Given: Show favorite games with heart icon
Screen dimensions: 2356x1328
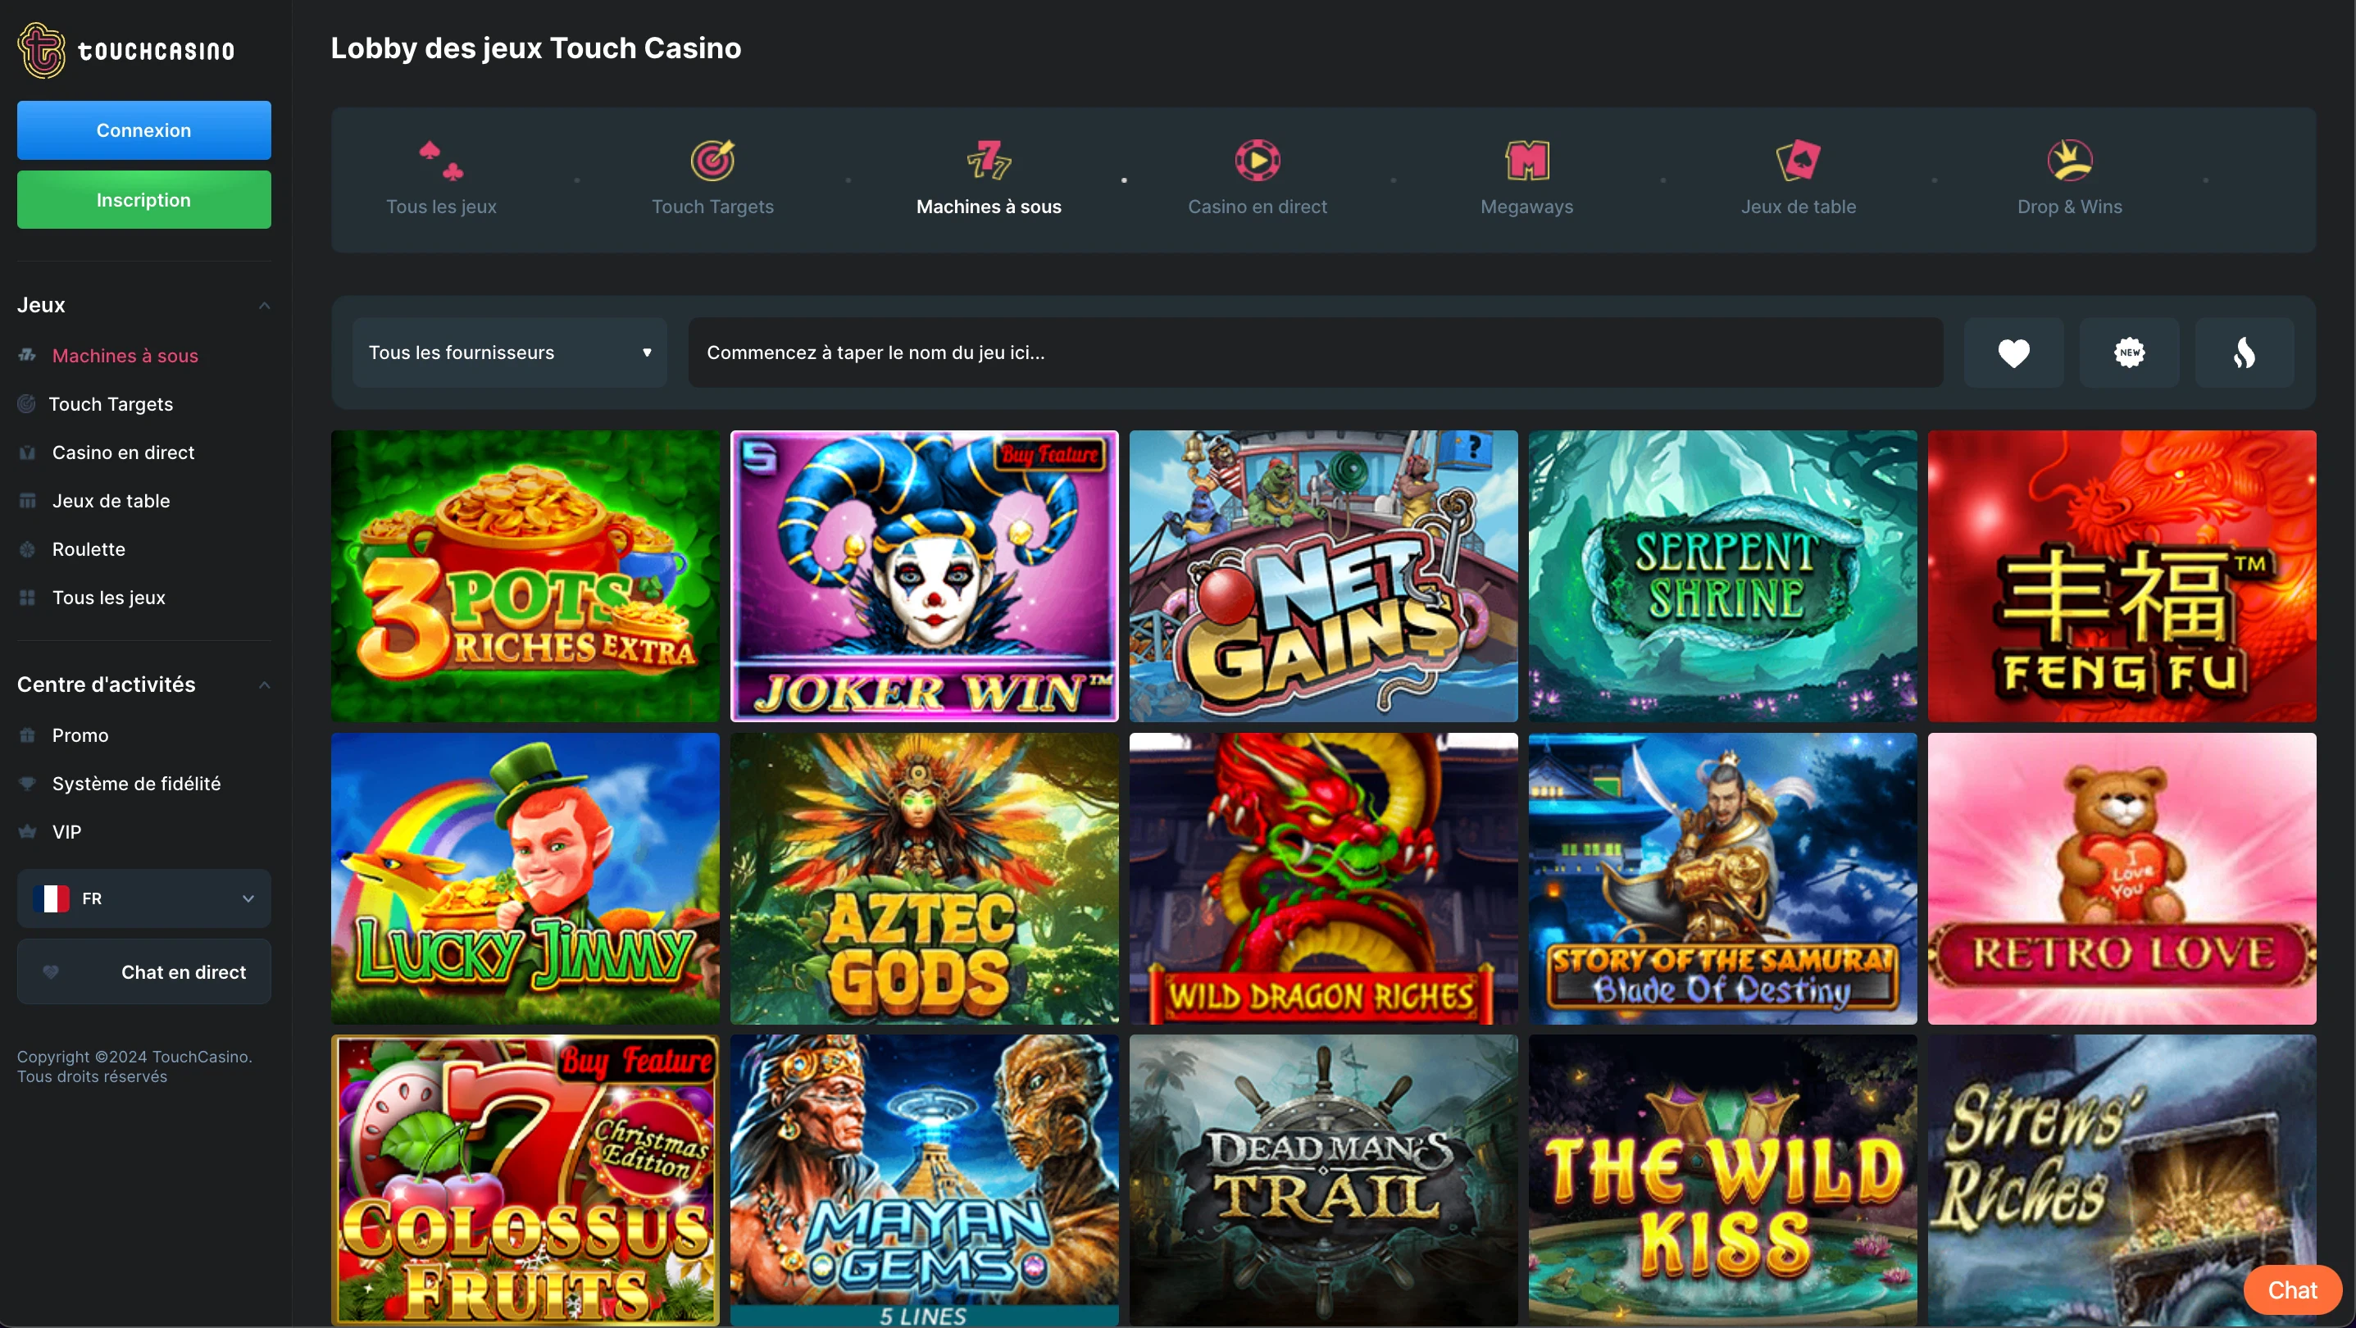Looking at the screenshot, I should 2014,353.
